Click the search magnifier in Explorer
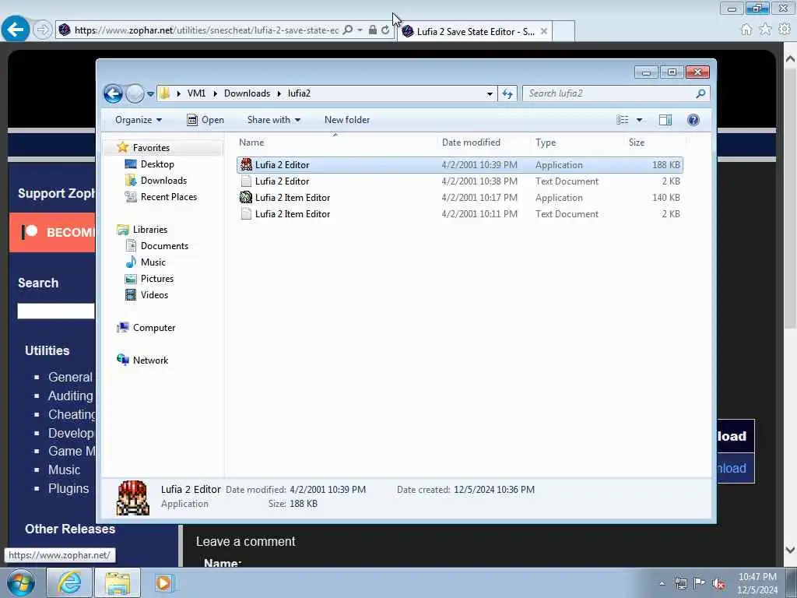 701,93
